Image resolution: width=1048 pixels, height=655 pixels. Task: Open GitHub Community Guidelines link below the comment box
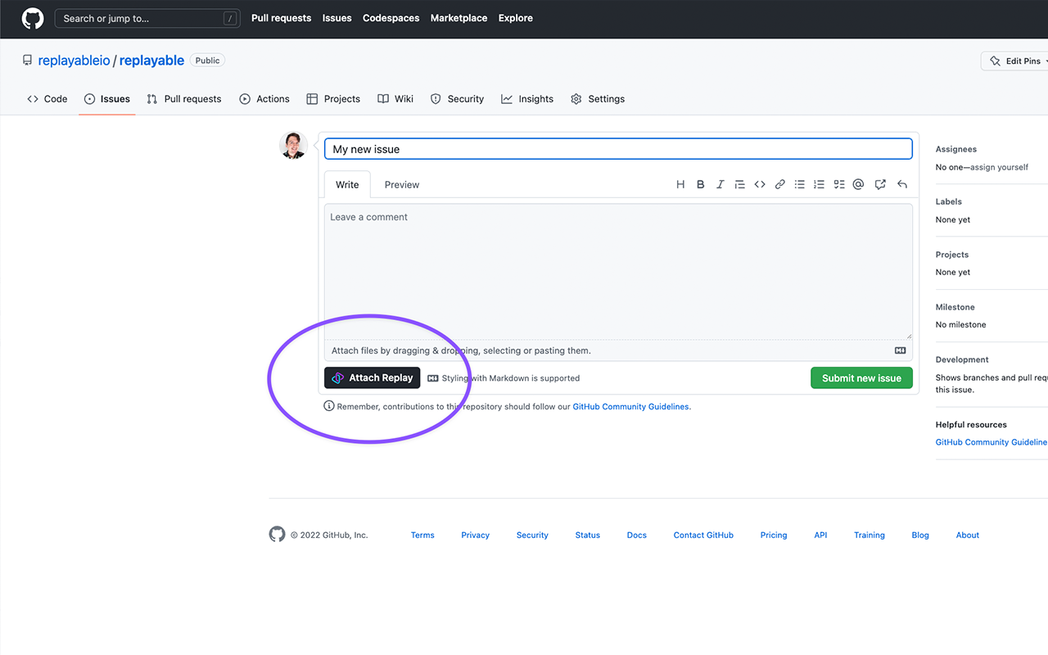[x=630, y=406]
